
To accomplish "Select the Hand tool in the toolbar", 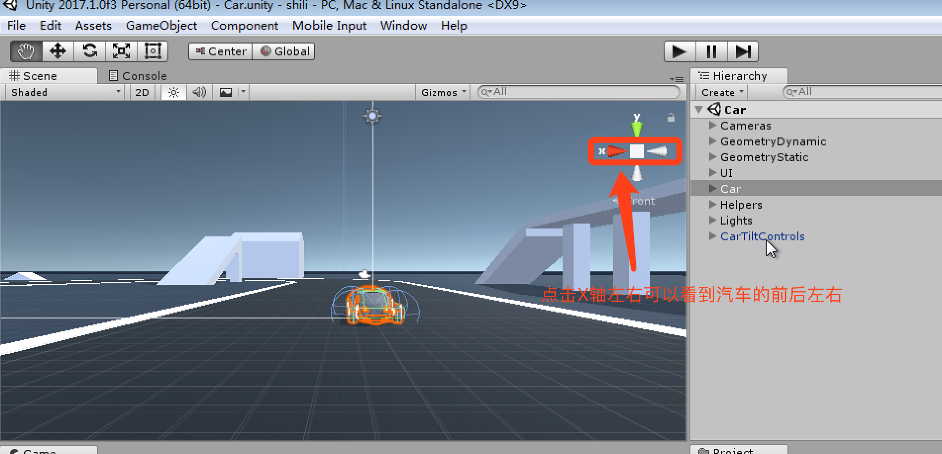I will point(25,51).
